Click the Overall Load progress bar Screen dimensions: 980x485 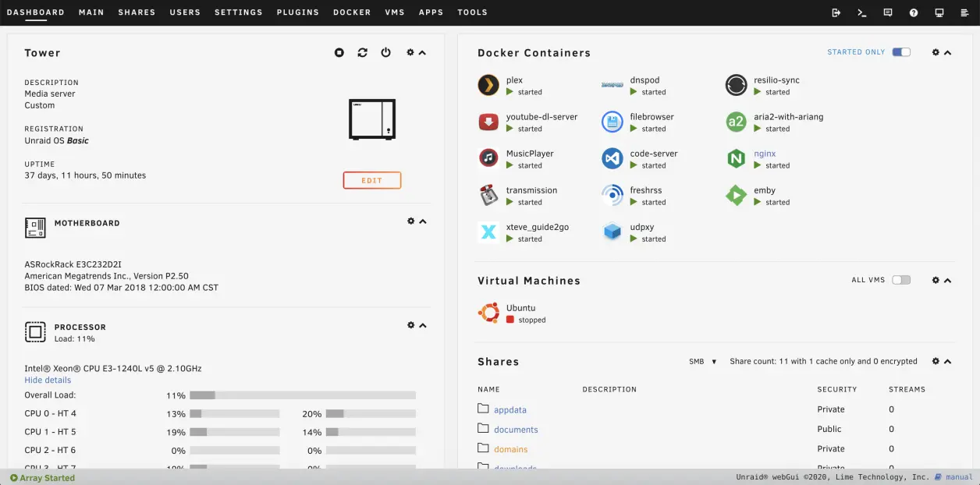[303, 395]
